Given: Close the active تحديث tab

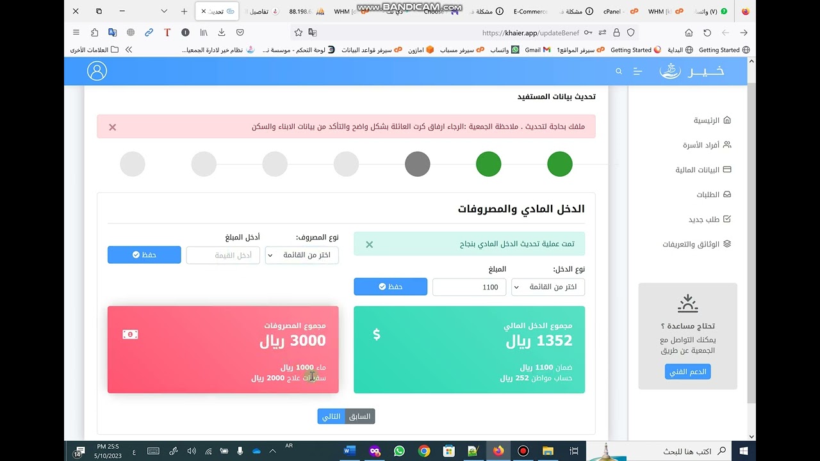Looking at the screenshot, I should pyautogui.click(x=204, y=12).
